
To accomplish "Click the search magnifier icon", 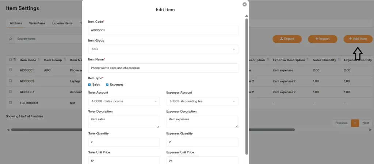I will tap(10, 39).
